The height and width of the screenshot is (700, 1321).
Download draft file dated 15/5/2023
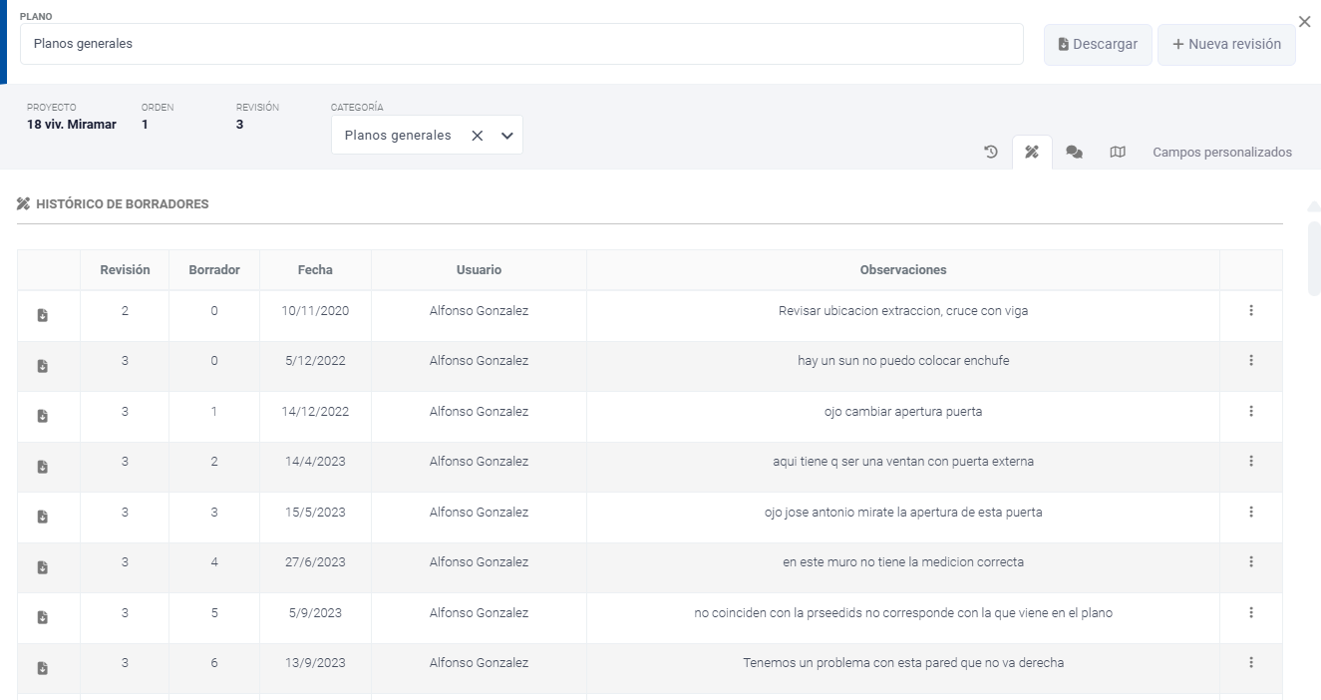(x=43, y=517)
